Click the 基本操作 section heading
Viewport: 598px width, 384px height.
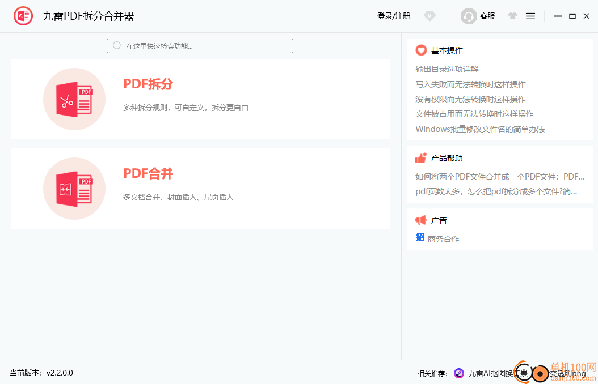point(447,50)
